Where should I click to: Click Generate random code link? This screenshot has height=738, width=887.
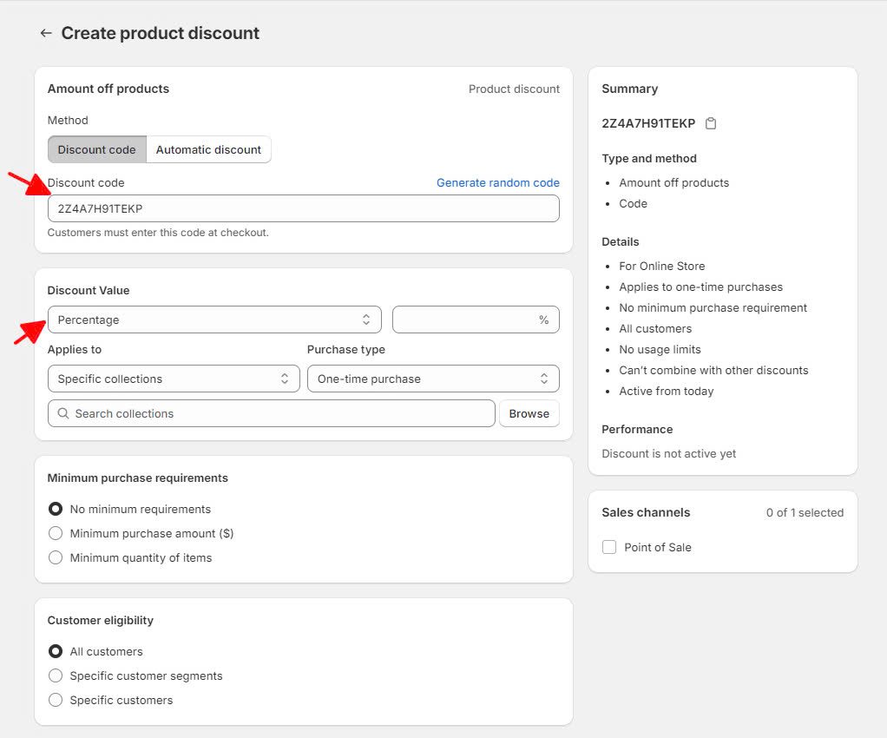pos(497,182)
